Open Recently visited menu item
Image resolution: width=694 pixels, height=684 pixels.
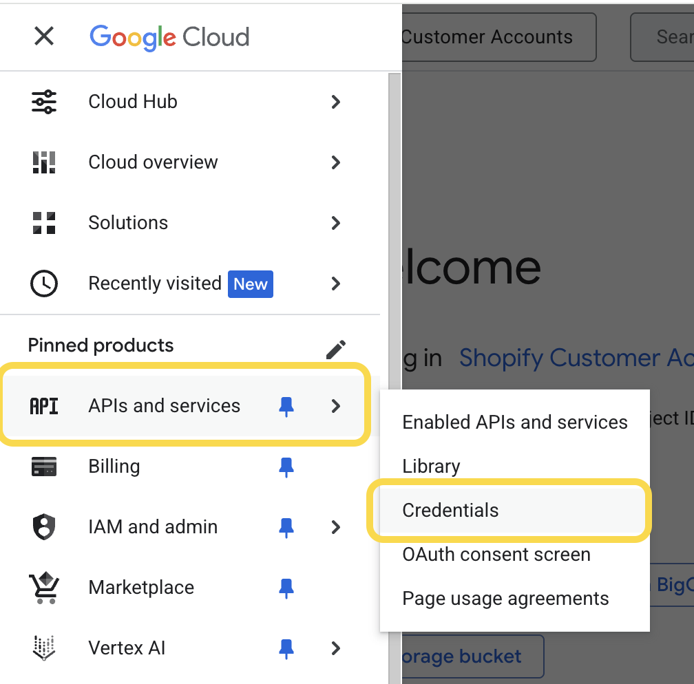click(190, 283)
